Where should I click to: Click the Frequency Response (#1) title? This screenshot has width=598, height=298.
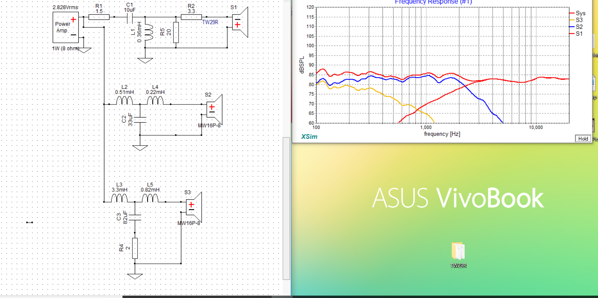(433, 2)
